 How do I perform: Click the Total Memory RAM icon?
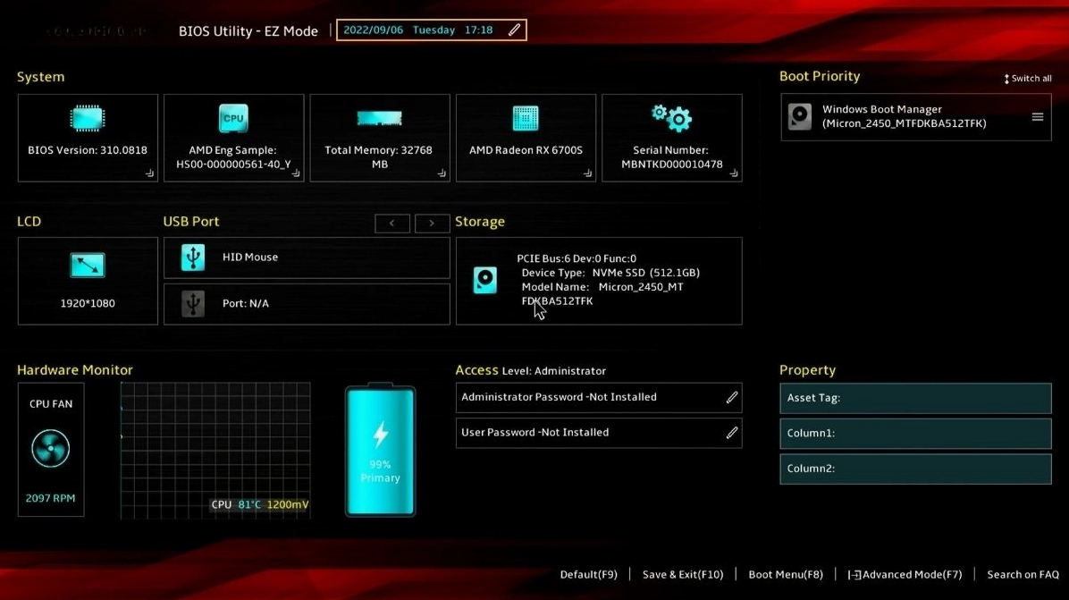tap(379, 117)
